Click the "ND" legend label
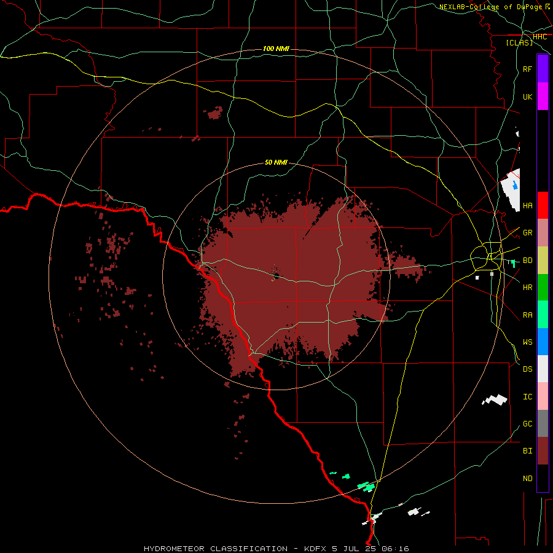Image resolution: width=553 pixels, height=553 pixels. tap(527, 479)
